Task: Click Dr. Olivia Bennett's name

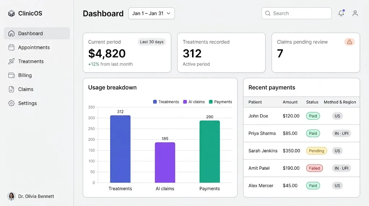Action: pyautogui.click(x=36, y=196)
